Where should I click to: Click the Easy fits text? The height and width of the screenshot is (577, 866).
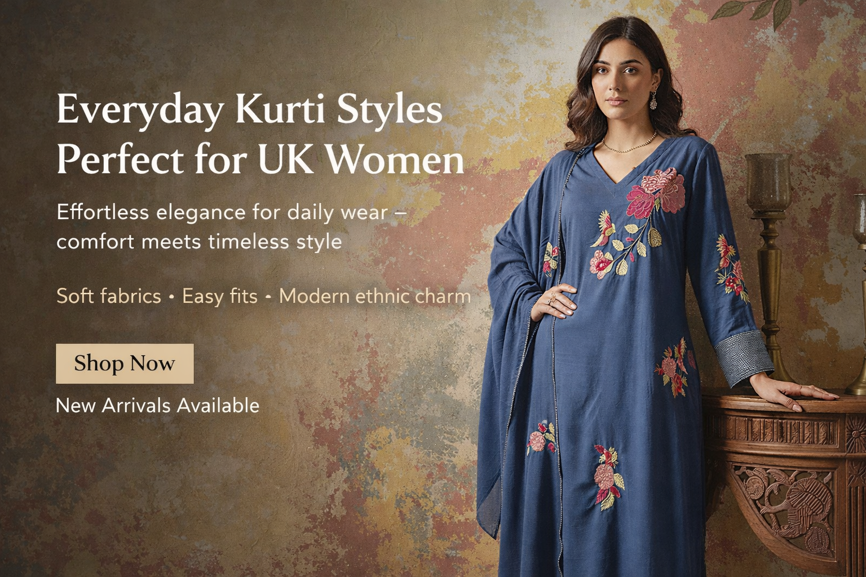pos(219,296)
